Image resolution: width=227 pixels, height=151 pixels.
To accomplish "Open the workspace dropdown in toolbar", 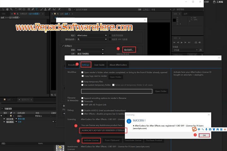I will point(161,9).
